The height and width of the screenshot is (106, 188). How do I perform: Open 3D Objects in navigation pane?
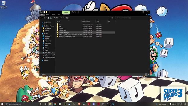click(x=47, y=36)
